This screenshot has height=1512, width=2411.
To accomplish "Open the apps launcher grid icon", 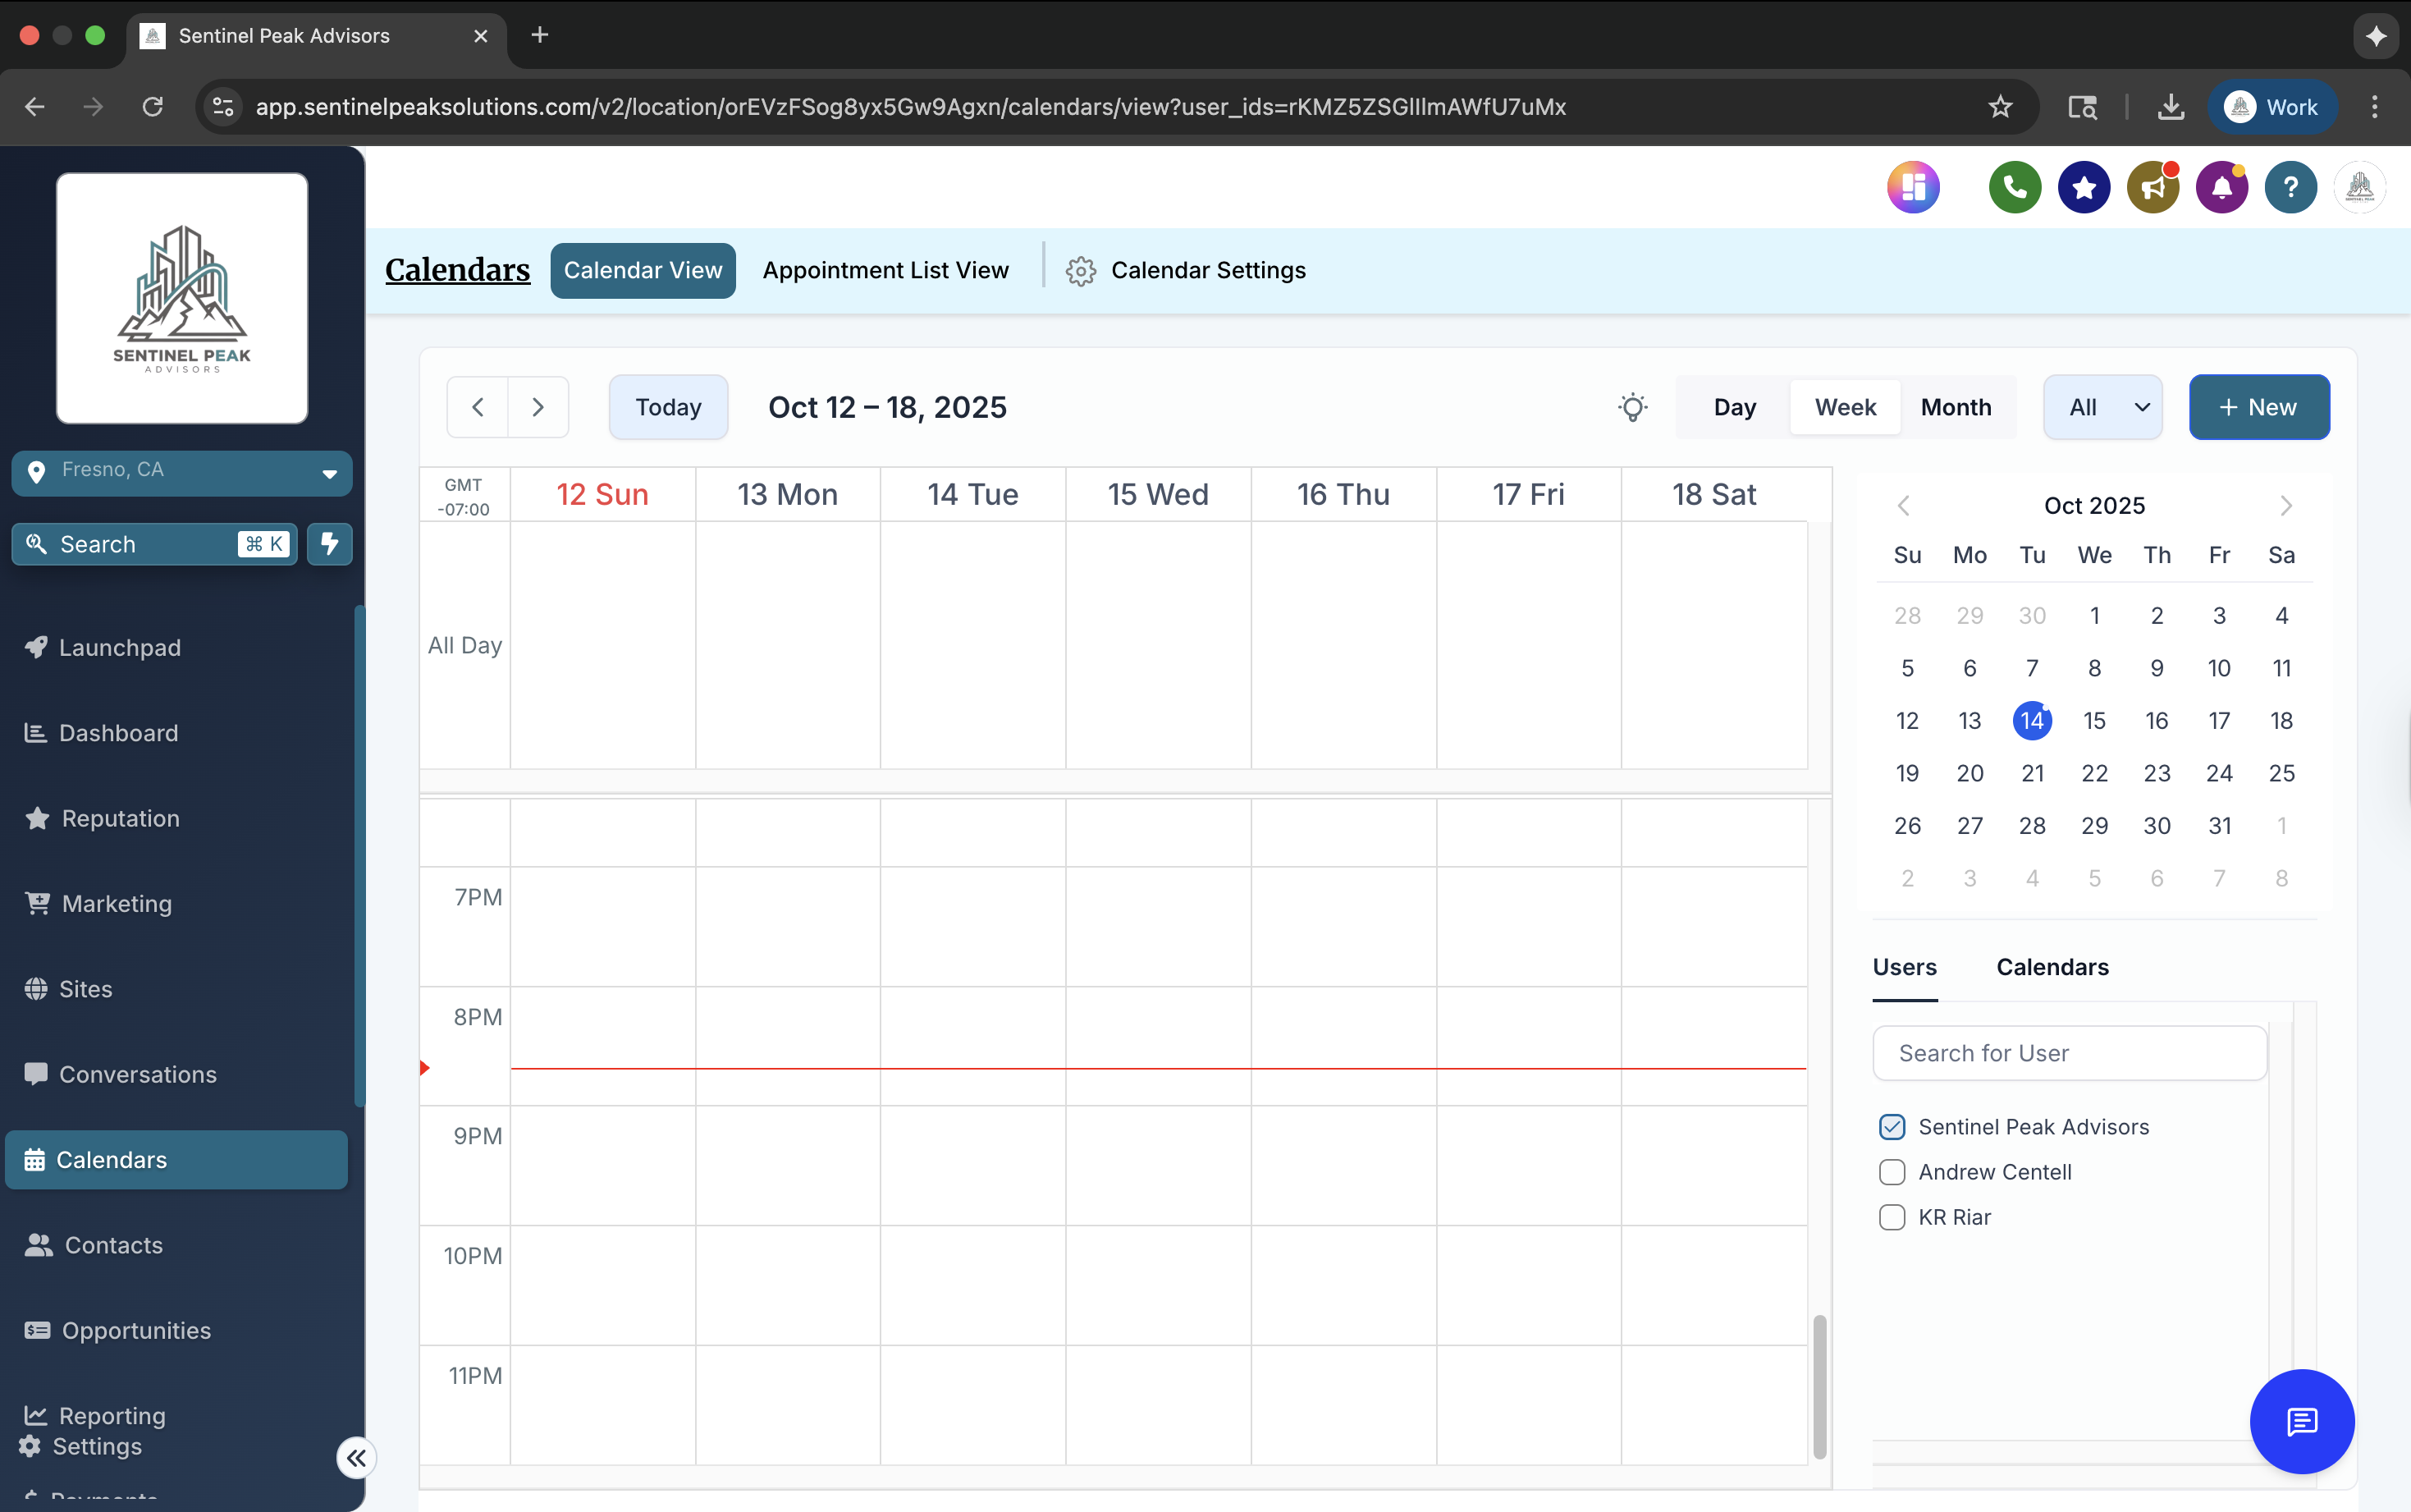I will [x=1913, y=187].
